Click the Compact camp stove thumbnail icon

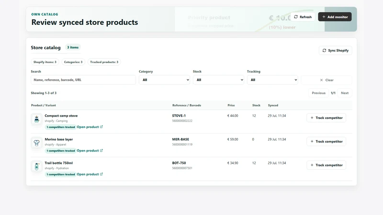pos(37,119)
